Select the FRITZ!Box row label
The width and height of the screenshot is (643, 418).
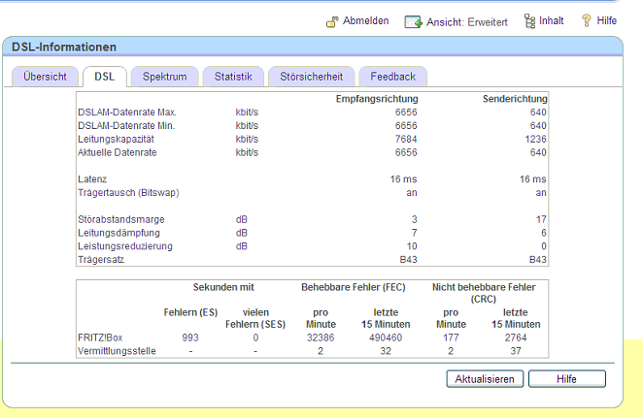(100, 338)
